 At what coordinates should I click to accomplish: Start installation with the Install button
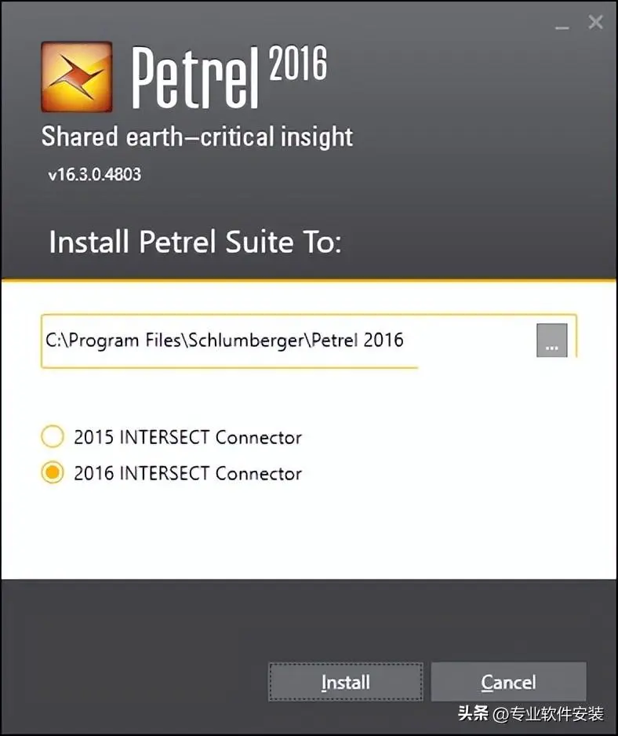coord(346,682)
